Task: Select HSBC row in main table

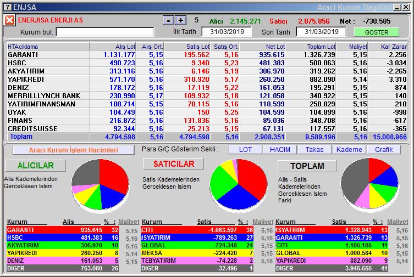Action: pyautogui.click(x=207, y=63)
